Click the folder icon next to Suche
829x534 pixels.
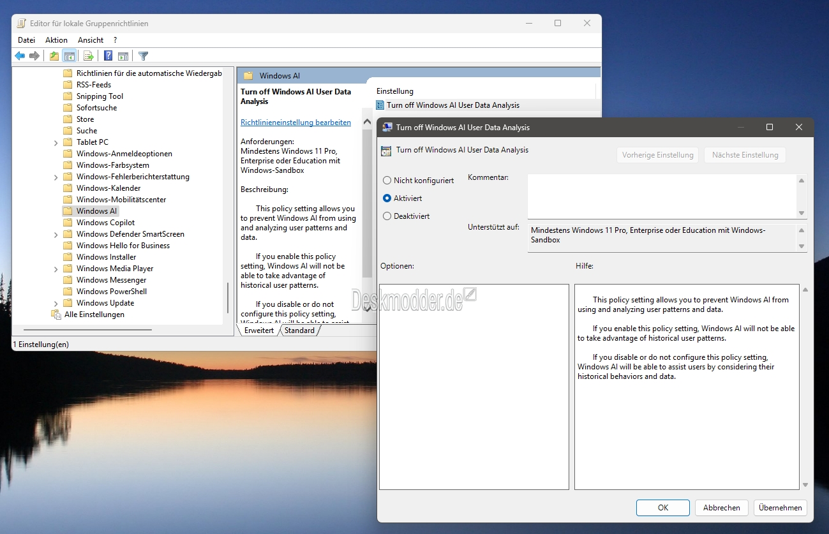68,131
